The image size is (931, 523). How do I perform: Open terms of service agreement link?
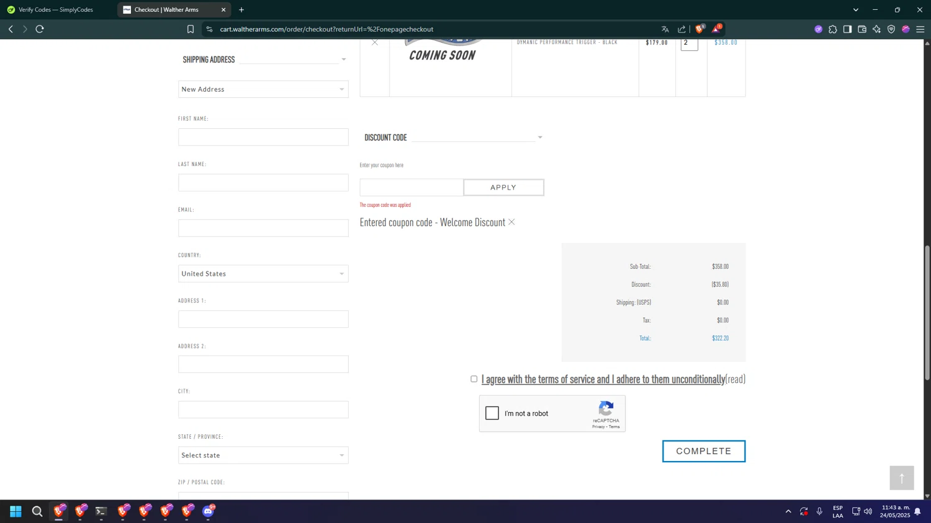point(603,379)
